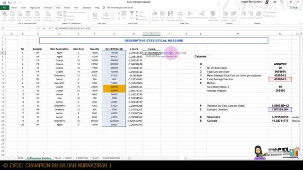Open Name Box dropdown arrow
This screenshot has height=170, width=303.
click(29, 28)
